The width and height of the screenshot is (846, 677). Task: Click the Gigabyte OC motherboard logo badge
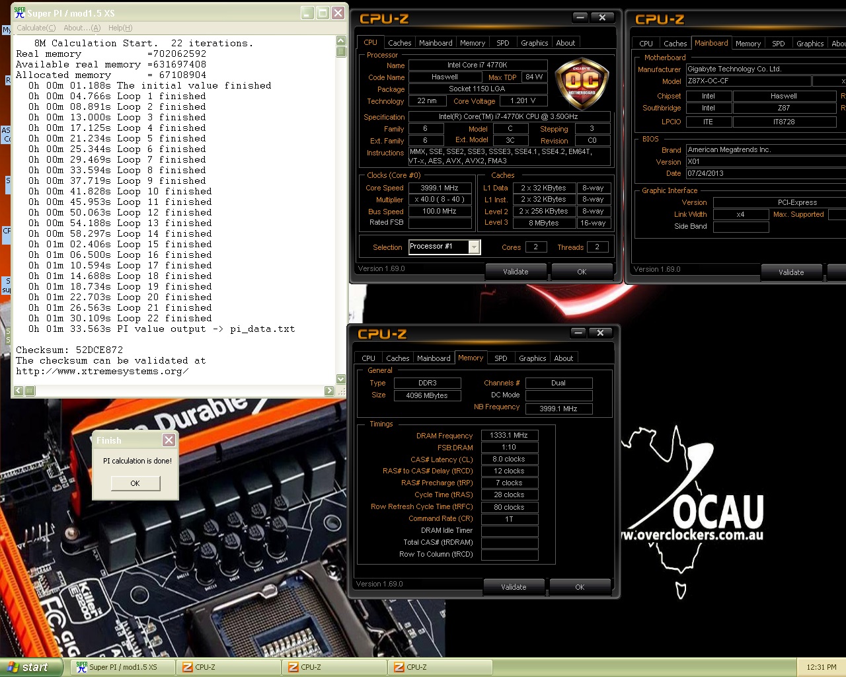pyautogui.click(x=582, y=83)
